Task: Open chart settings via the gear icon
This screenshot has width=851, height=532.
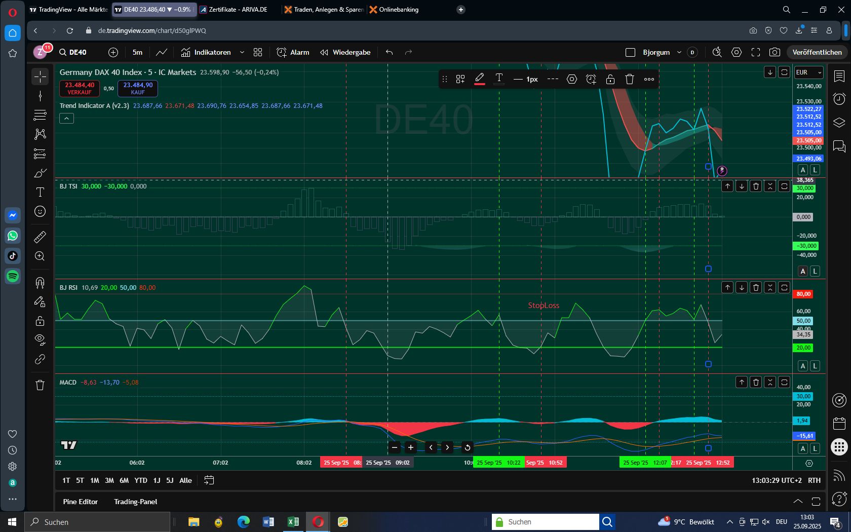Action: tap(737, 52)
